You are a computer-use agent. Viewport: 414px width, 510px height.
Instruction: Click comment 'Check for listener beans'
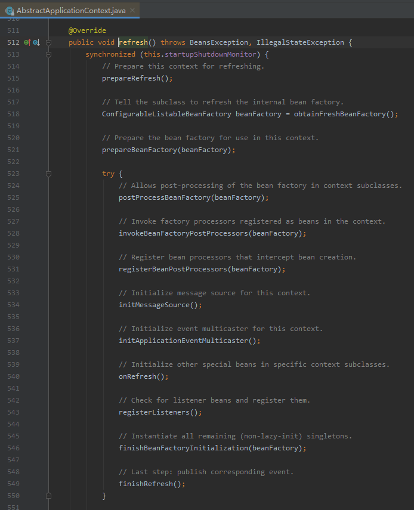point(215,400)
